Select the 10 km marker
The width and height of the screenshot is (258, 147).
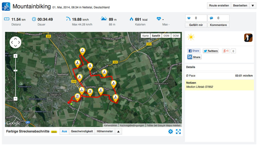click(90, 93)
